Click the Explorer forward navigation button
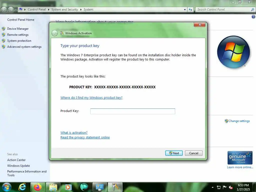256x192 pixels. point(11,10)
